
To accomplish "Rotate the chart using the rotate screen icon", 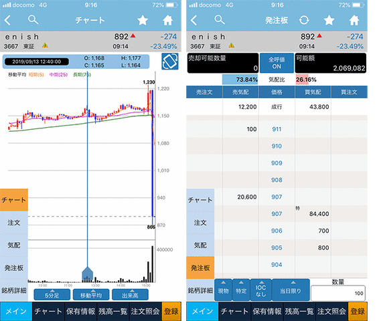I will point(170,62).
